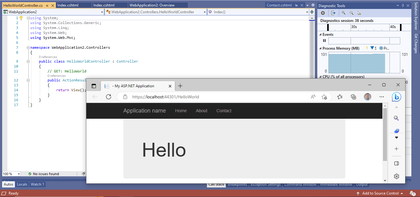
Task: Collapse the HelloWorldController class block
Action: (x=28, y=61)
